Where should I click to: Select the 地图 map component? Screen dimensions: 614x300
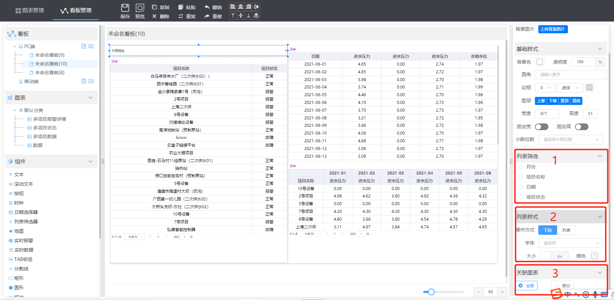pyautogui.click(x=16, y=231)
